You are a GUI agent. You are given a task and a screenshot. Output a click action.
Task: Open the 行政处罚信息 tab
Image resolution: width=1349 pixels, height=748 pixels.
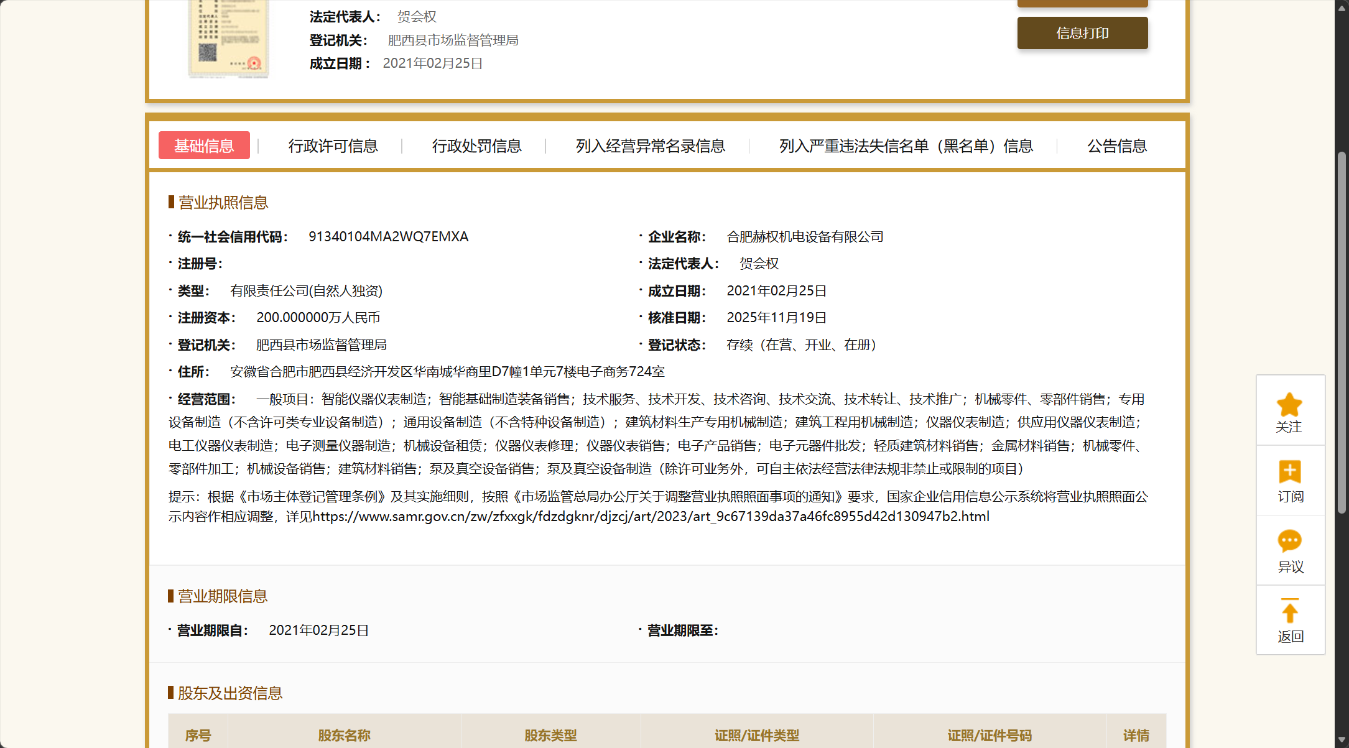point(476,146)
